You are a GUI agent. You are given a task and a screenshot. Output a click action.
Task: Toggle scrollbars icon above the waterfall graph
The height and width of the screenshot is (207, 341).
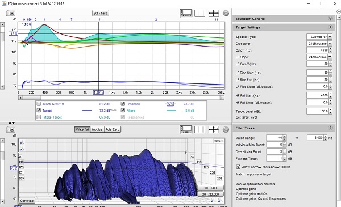[x=186, y=129]
